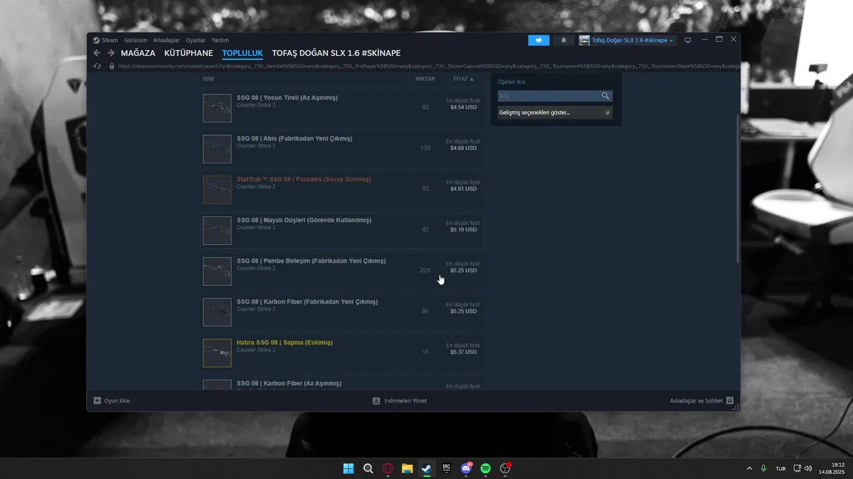The height and width of the screenshot is (479, 853).
Task: Click the $4.54 USD price
Action: tap(463, 107)
